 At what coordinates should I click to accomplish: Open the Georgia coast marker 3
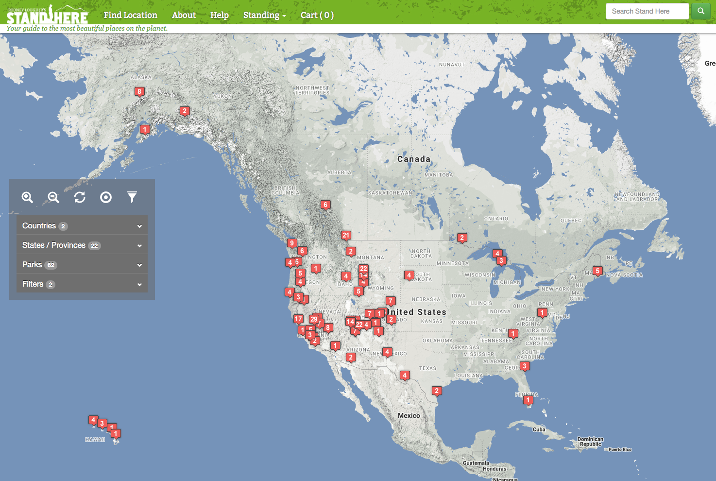point(525,366)
